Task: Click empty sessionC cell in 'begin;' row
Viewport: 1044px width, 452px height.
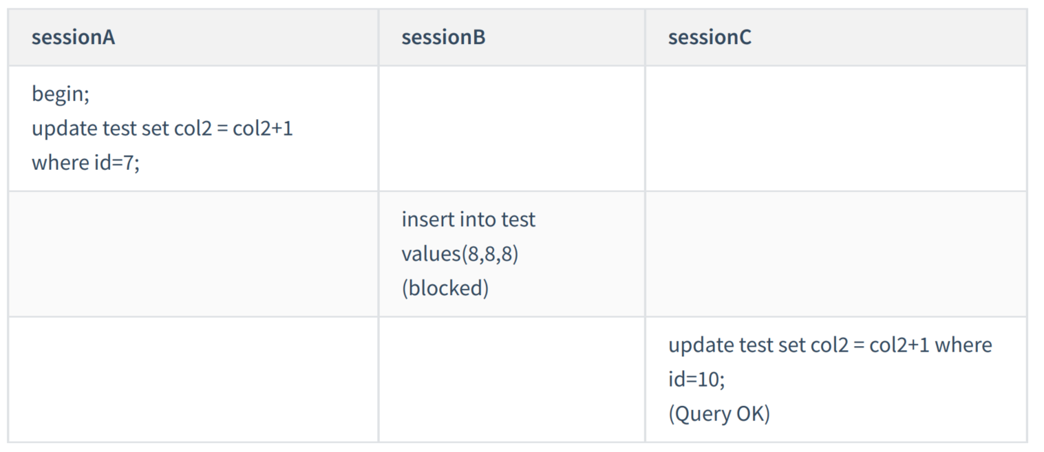Action: 835,129
